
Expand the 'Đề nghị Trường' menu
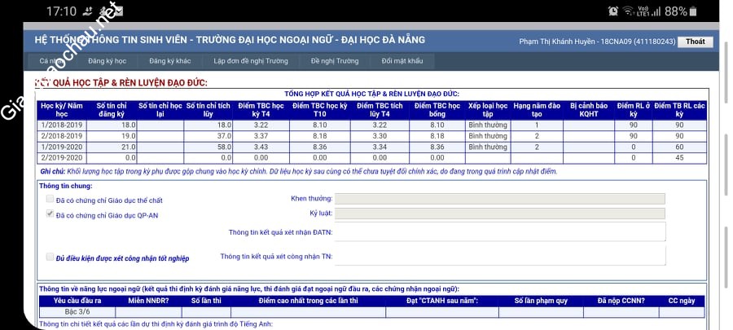(x=334, y=61)
